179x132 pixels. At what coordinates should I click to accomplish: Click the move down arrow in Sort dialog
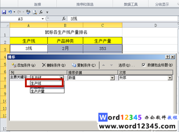point(111,65)
